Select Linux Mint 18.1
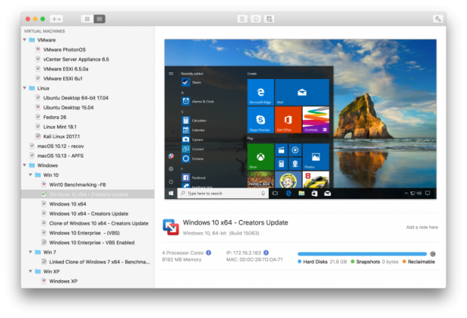 60,127
